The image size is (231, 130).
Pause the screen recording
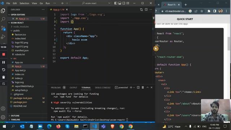4,62
